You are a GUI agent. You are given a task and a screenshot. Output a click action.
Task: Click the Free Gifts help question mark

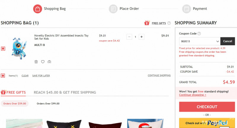[169, 23]
